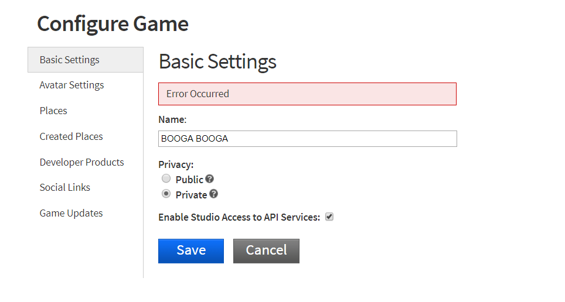This screenshot has height=302, width=565.
Task: Select the Public privacy radio button
Action: point(166,178)
